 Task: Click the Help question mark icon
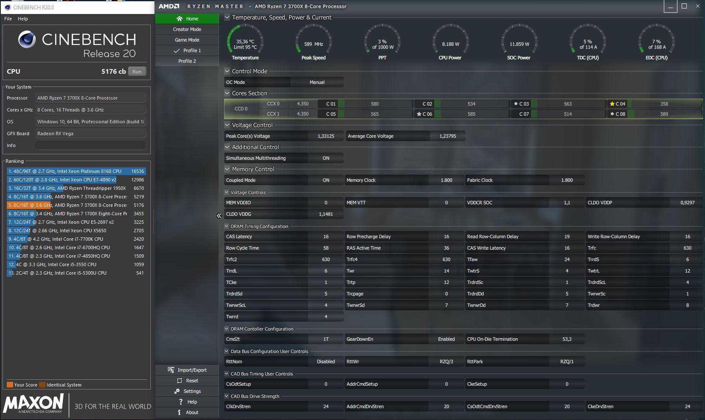tap(181, 402)
